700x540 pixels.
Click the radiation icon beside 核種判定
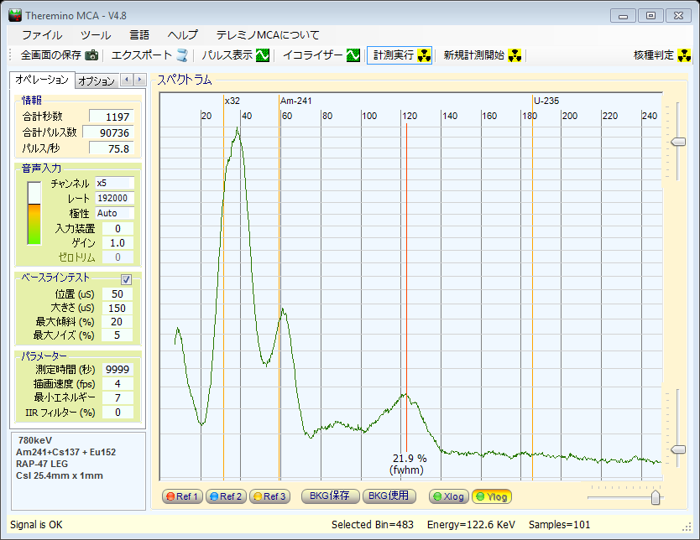coord(684,55)
